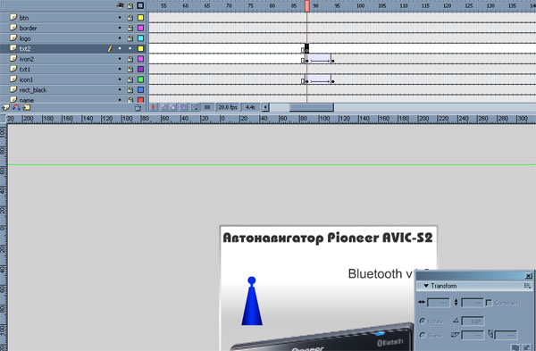Click txt1 layer purple outline swatch

pyautogui.click(x=140, y=69)
